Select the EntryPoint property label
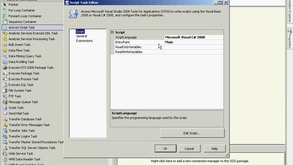293x165 pixels. [122, 42]
